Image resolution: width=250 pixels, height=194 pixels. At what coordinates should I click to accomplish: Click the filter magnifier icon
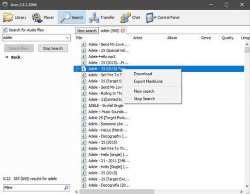point(66,188)
